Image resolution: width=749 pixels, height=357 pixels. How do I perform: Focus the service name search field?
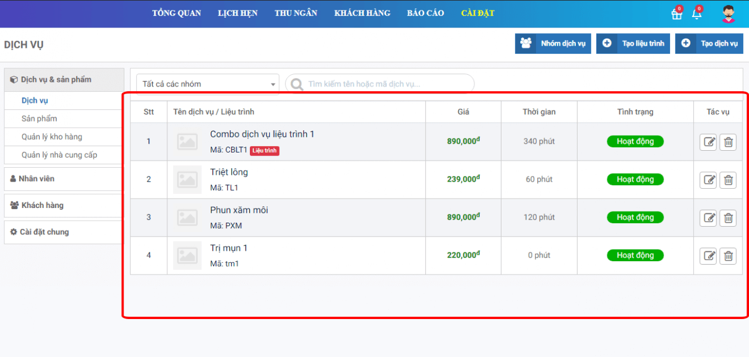coord(386,84)
